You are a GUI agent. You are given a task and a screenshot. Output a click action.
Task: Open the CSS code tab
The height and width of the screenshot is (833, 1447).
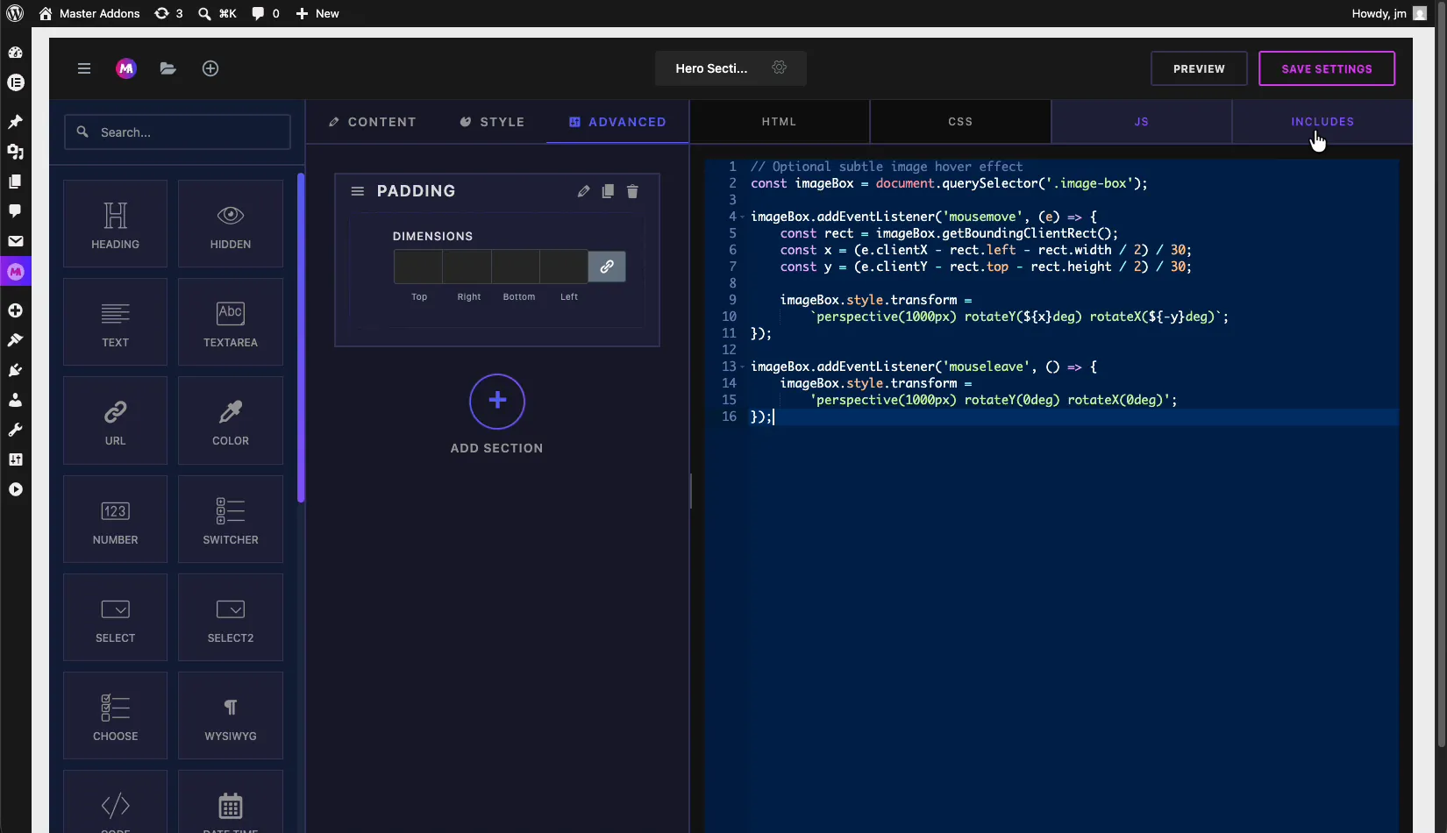coord(960,122)
